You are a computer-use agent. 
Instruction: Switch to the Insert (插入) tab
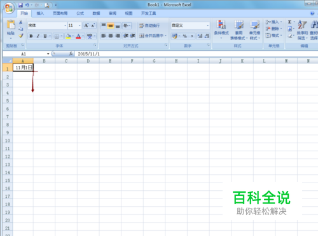click(40, 13)
